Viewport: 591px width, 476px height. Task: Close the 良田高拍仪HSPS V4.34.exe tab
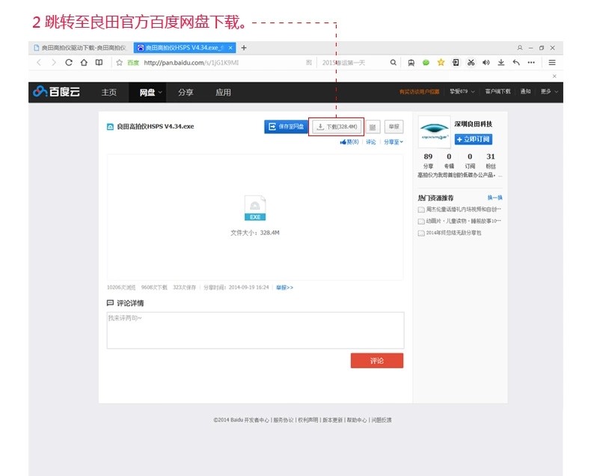coord(230,48)
